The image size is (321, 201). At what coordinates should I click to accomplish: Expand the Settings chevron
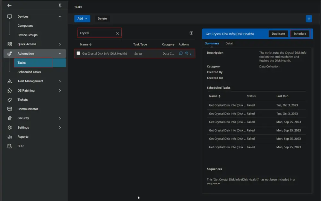(x=60, y=127)
